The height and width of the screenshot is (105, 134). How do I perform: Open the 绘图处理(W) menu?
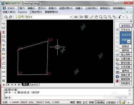tap(66, 8)
